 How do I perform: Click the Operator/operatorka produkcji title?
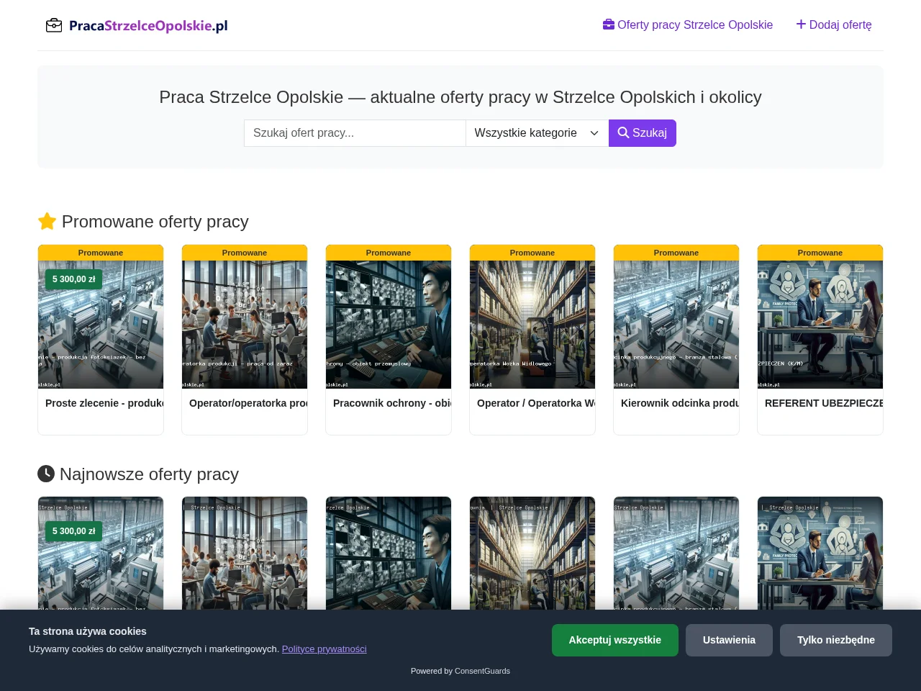point(248,403)
